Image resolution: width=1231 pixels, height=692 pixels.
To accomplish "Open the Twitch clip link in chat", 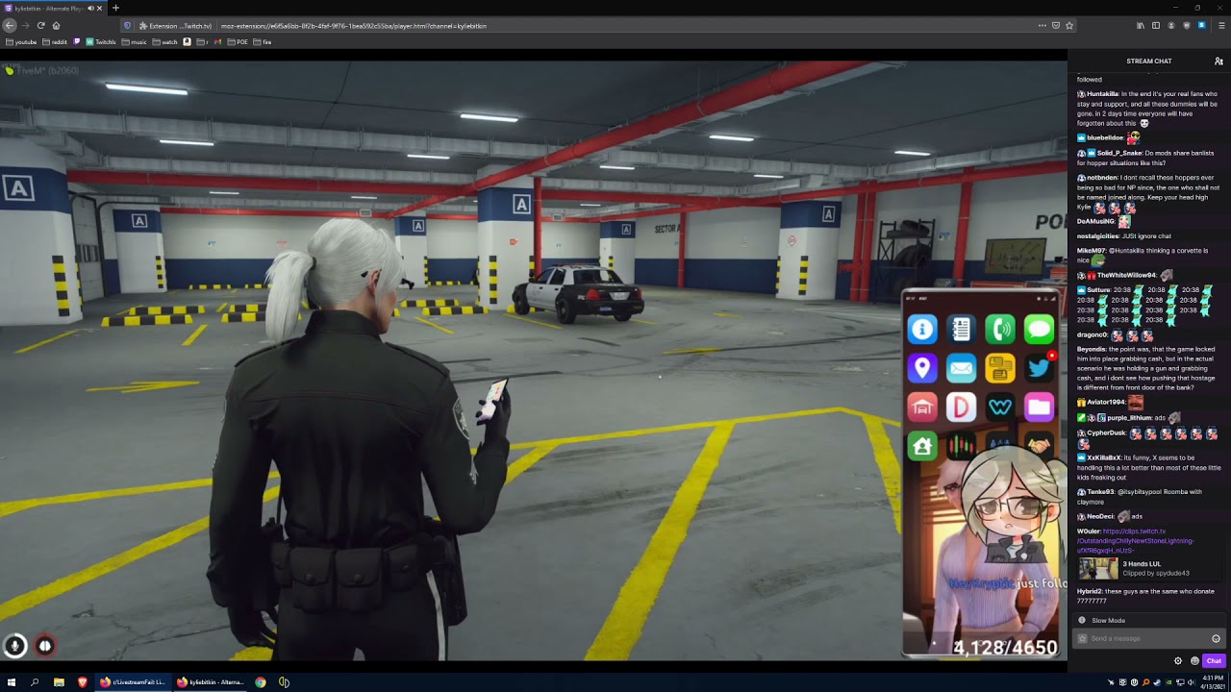I will point(1136,541).
